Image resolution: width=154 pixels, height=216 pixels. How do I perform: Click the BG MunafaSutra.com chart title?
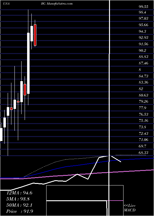(x=57, y=4)
